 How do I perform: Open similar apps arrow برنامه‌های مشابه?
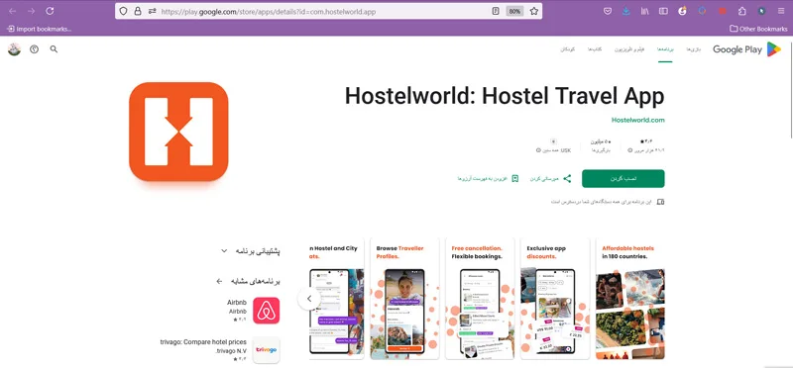pyautogui.click(x=219, y=281)
